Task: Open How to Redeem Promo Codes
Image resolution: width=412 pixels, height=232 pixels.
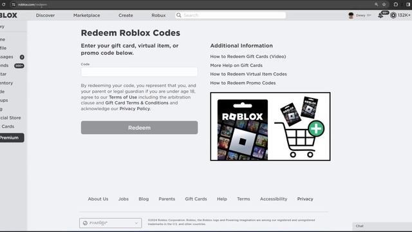Action: [x=243, y=83]
